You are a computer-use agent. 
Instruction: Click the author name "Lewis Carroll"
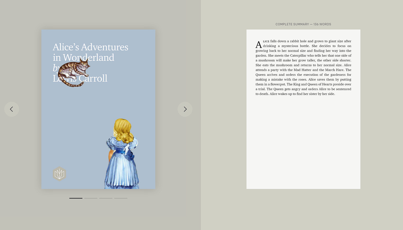(x=80, y=78)
